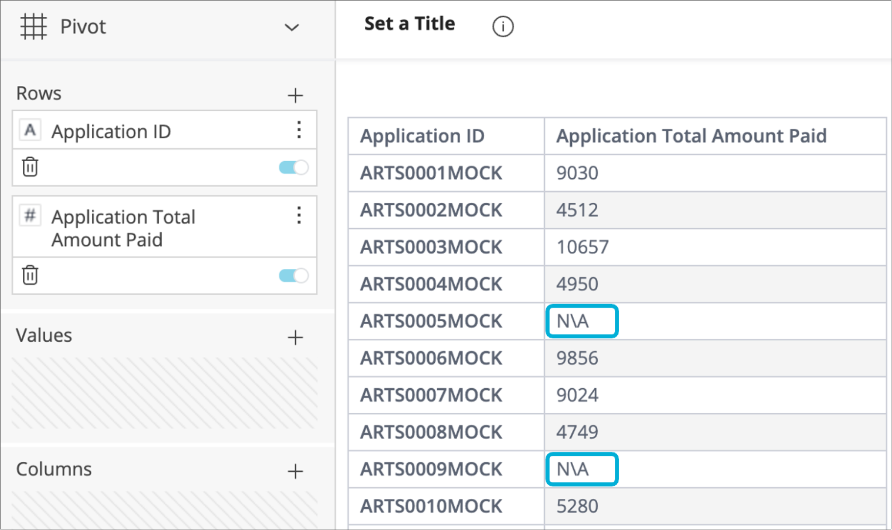Screen dimensions: 892x530
Task: Add a new field to Rows
Action: (x=295, y=95)
